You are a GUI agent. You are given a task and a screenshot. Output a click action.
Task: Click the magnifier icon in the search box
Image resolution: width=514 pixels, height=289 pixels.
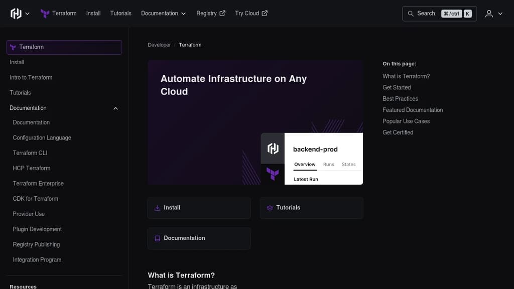coord(411,14)
